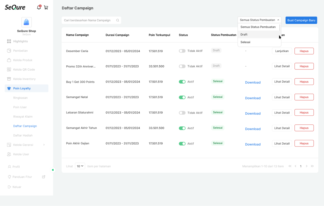Viewport: 324px width, 206px height.
Task: Collapse the Semua Status Pembuatan dropdown
Action: pos(259,20)
